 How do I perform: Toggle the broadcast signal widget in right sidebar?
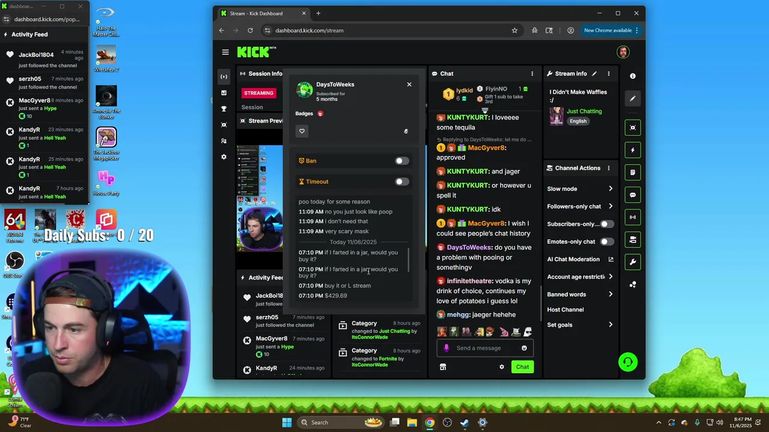tap(633, 217)
